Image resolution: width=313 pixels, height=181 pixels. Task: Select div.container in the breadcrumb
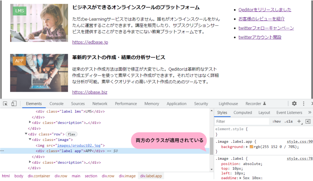coord(39,176)
